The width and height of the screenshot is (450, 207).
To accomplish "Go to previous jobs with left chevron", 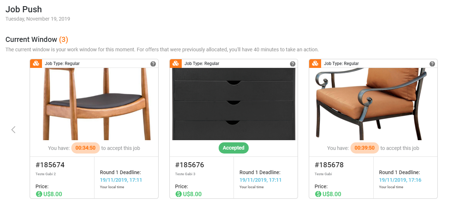I will [13, 129].
